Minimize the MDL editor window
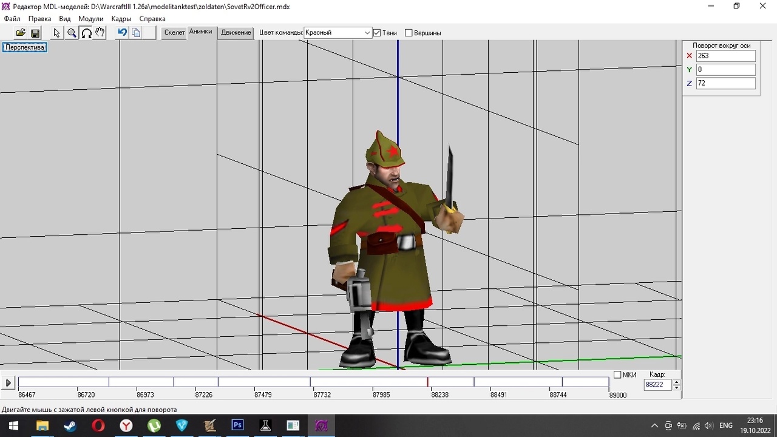Image resolution: width=777 pixels, height=437 pixels. click(x=710, y=6)
